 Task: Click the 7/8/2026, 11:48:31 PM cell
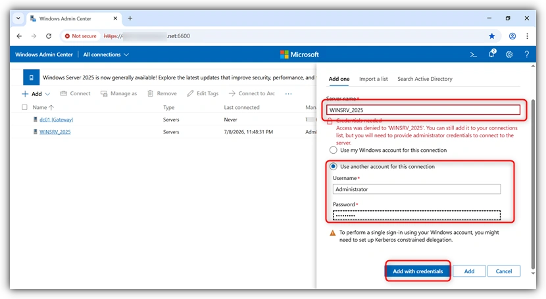[248, 132]
